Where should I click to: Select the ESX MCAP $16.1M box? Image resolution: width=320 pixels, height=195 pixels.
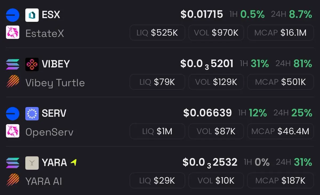[281, 33]
